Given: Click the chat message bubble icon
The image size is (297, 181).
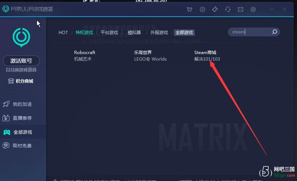Looking at the screenshot, I should coord(202,9).
